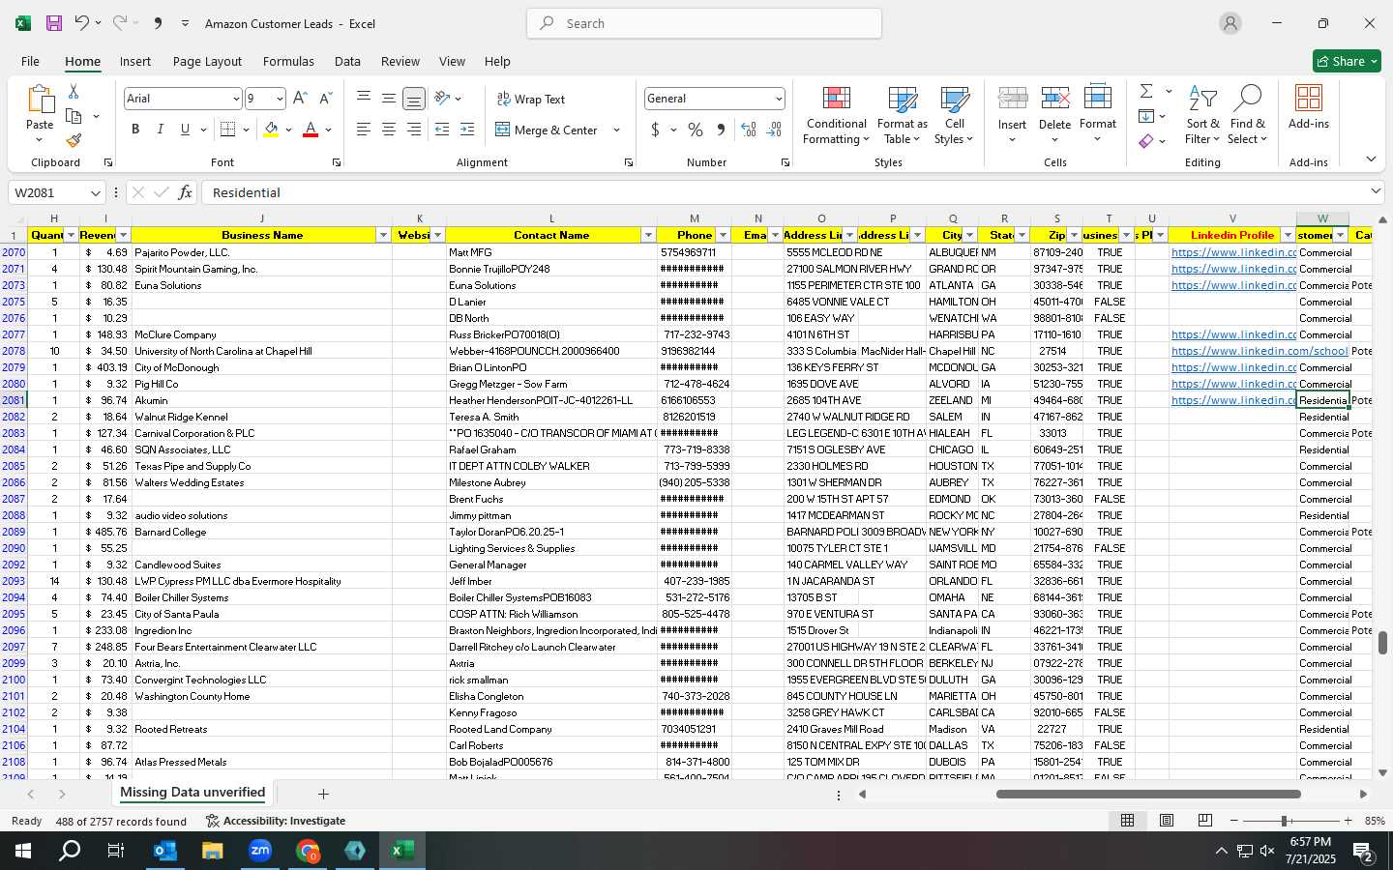
Task: Click vertical scrollbar thumb
Action: pyautogui.click(x=1382, y=643)
